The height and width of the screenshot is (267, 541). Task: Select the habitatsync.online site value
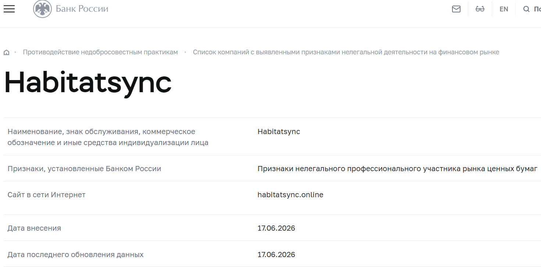click(x=290, y=195)
